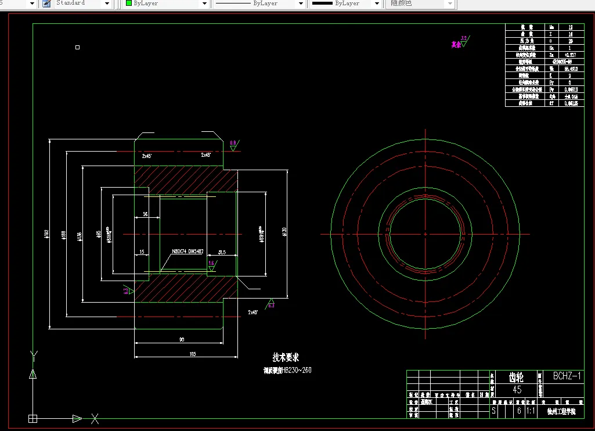This screenshot has height=431, width=595.
Task: Select the 15 dimension text
Action: coord(142,252)
